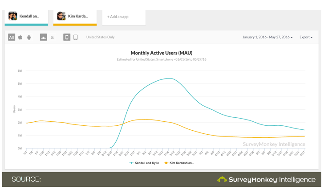
Task: Click the 3M y-axis label
Action: pos(20,110)
